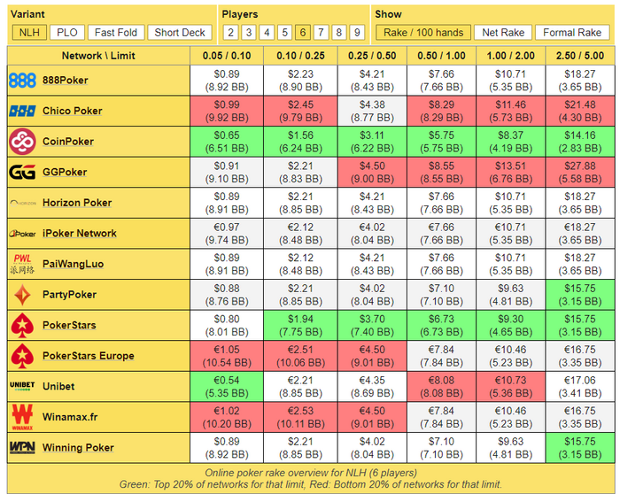Set players to 5
Viewport: 620px width, 494px height.
coord(284,33)
